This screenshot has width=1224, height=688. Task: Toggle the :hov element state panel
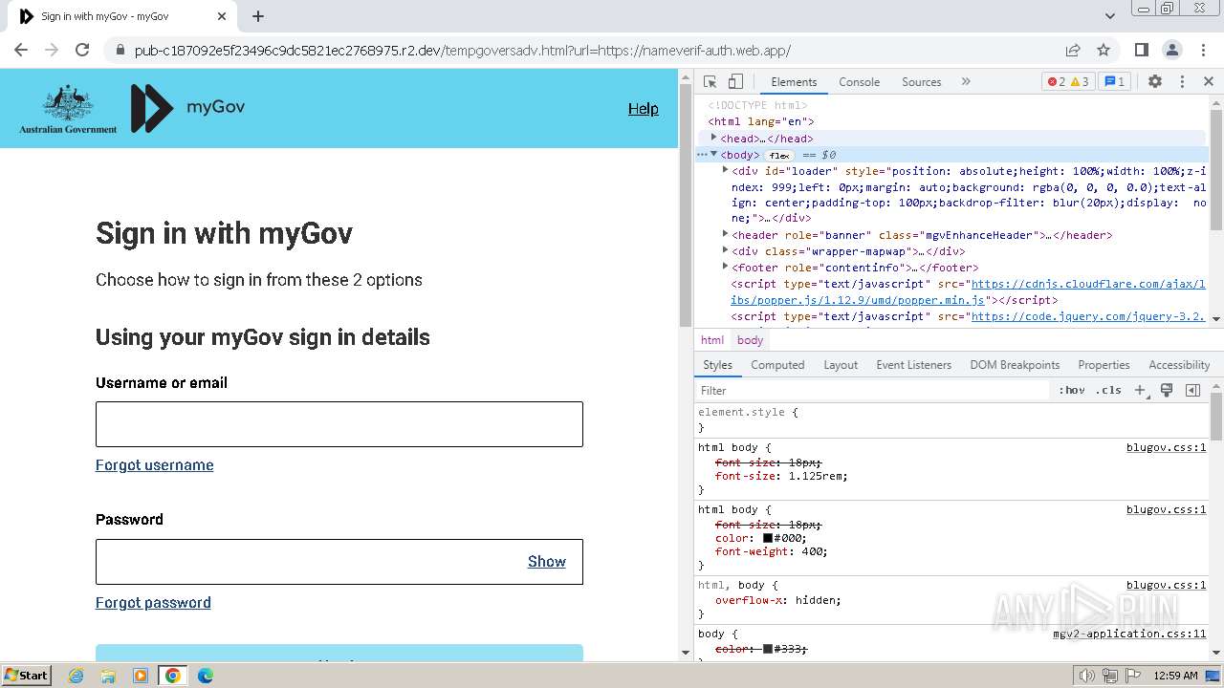click(1071, 390)
